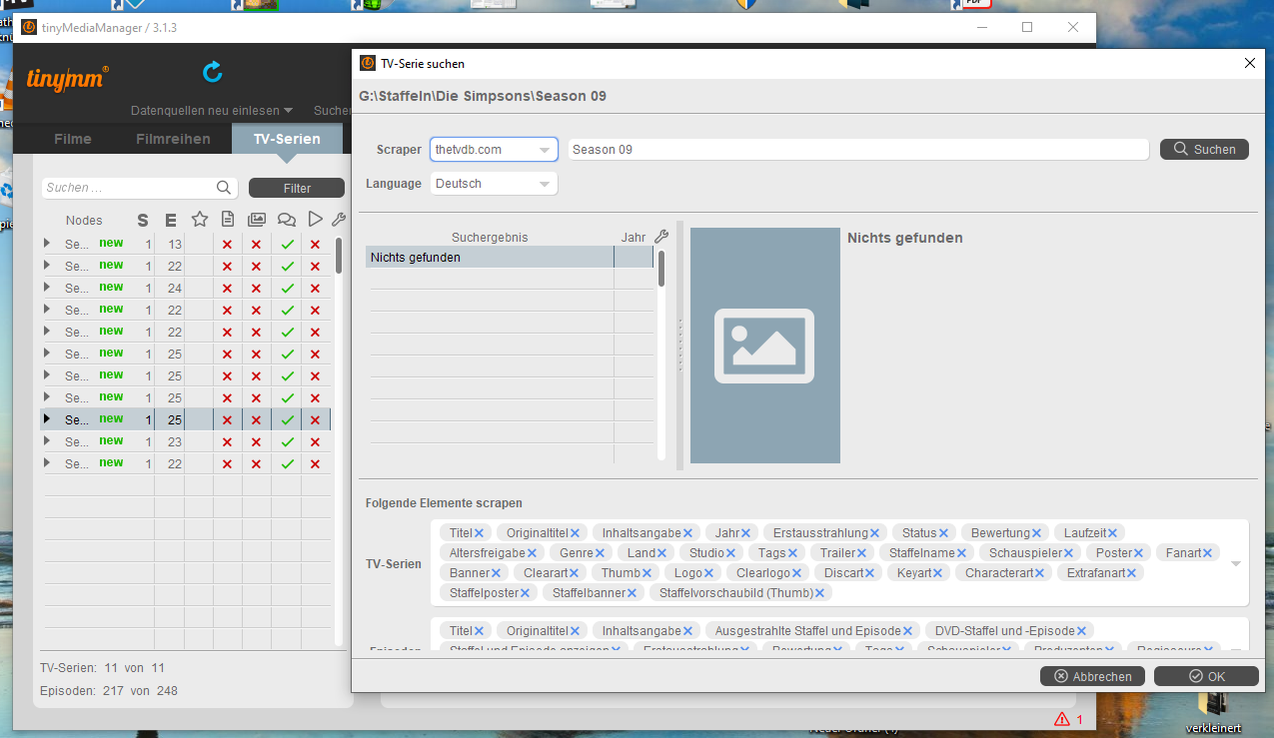Remove the Characterart tag via its x
Screen dimensions: 1274x738
tap(1040, 573)
